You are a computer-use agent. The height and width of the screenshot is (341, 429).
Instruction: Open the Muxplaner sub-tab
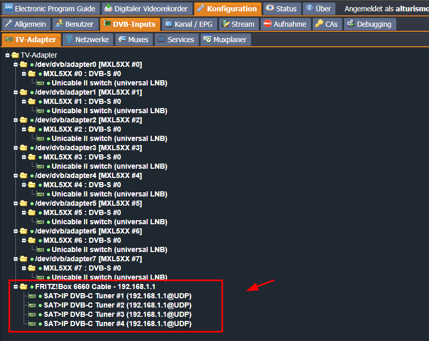tap(225, 40)
